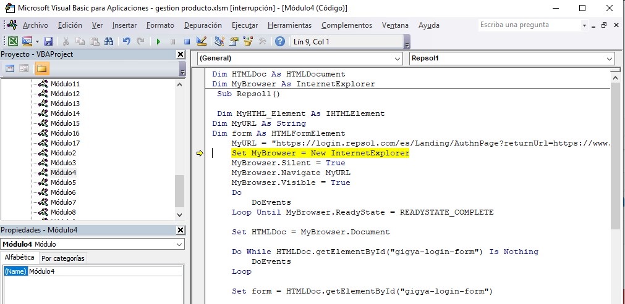Viewport: 625px width, 304px height.
Task: Open the Insert UserForm dropdown arrow
Action: pyautogui.click(x=37, y=41)
